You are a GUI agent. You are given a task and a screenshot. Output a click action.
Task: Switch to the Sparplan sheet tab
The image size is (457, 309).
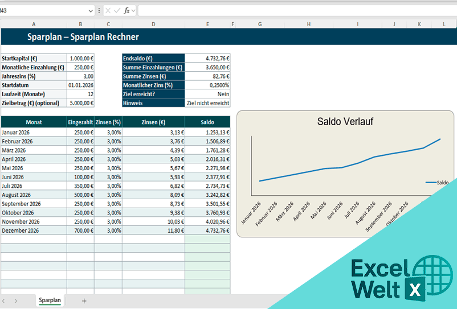[x=50, y=300]
